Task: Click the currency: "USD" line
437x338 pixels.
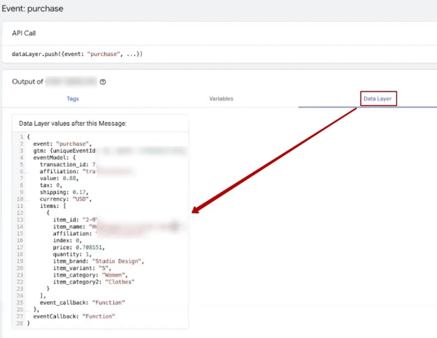Action: pos(67,199)
